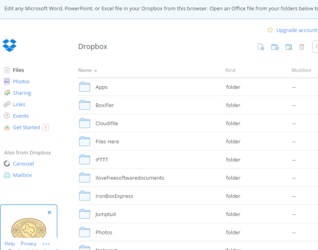The width and height of the screenshot is (318, 250).
Task: Open the Files section
Action: tap(19, 70)
